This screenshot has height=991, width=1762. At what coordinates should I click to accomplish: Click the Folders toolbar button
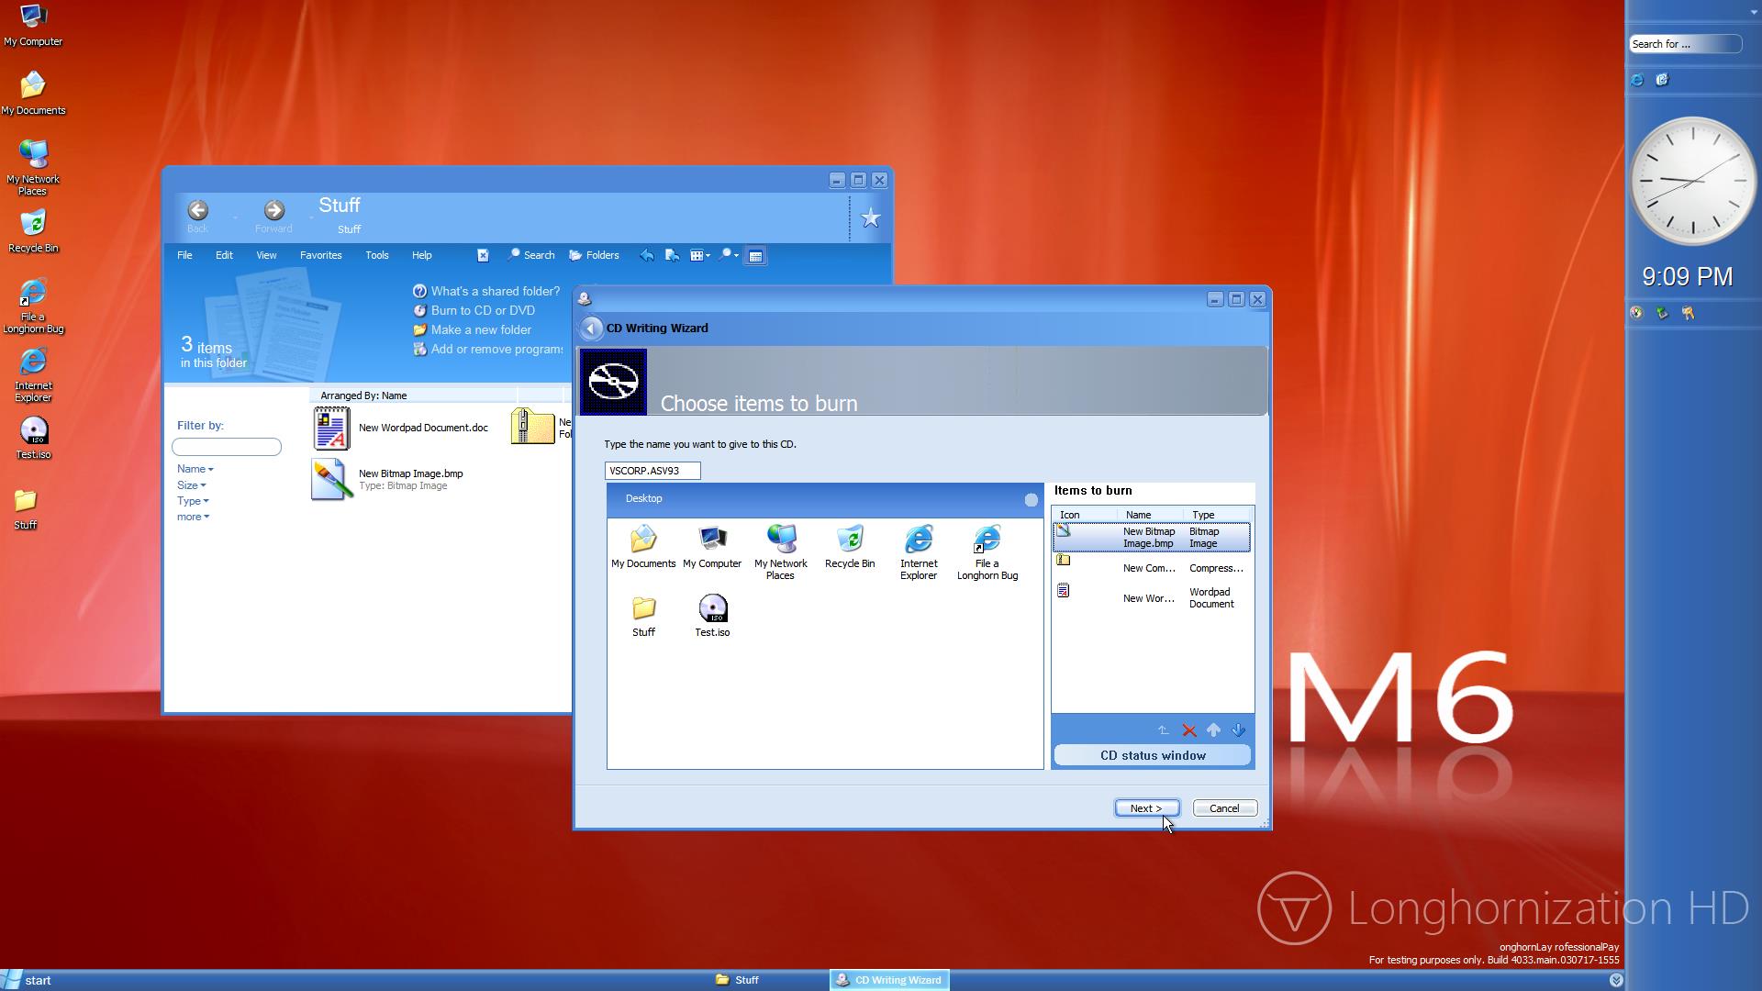pos(594,256)
